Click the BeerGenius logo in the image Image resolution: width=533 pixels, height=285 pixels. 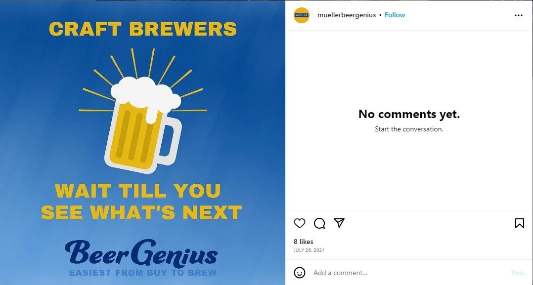tap(141, 253)
